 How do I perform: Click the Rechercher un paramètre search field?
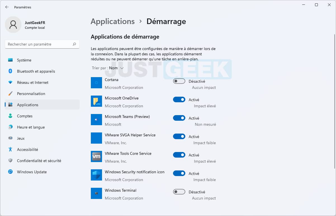click(42, 44)
